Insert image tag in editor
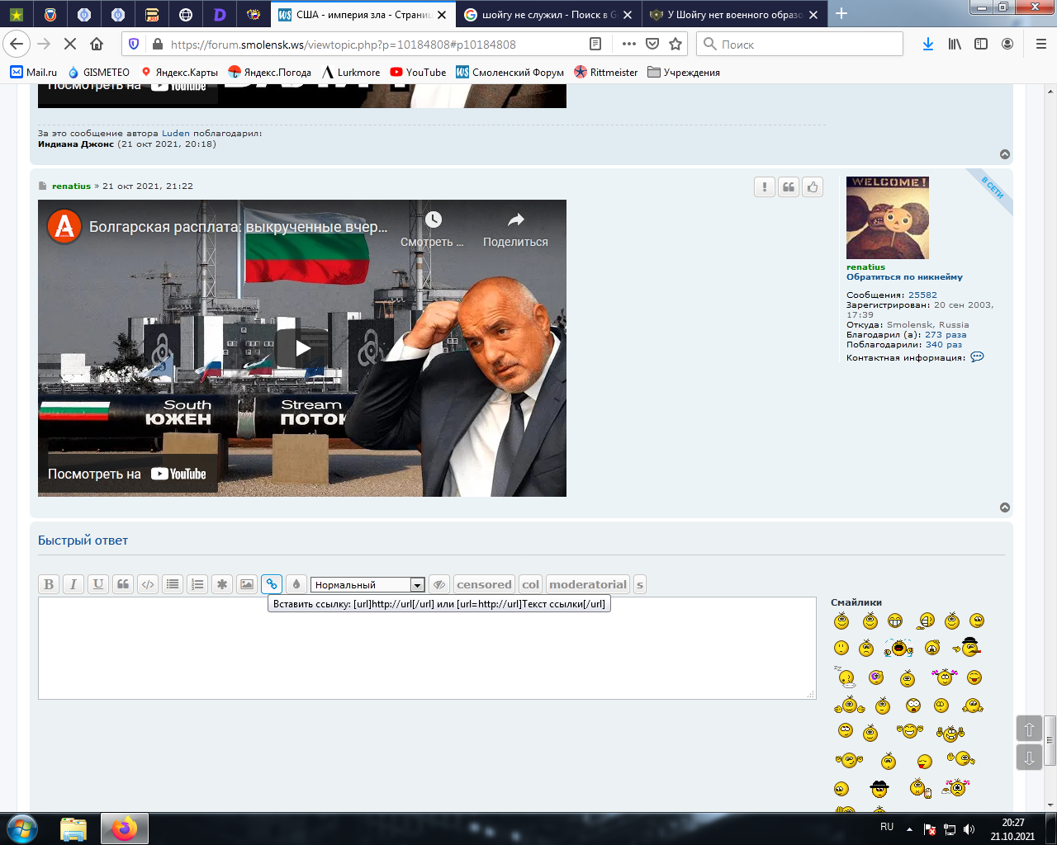This screenshot has height=845, width=1057. click(247, 584)
